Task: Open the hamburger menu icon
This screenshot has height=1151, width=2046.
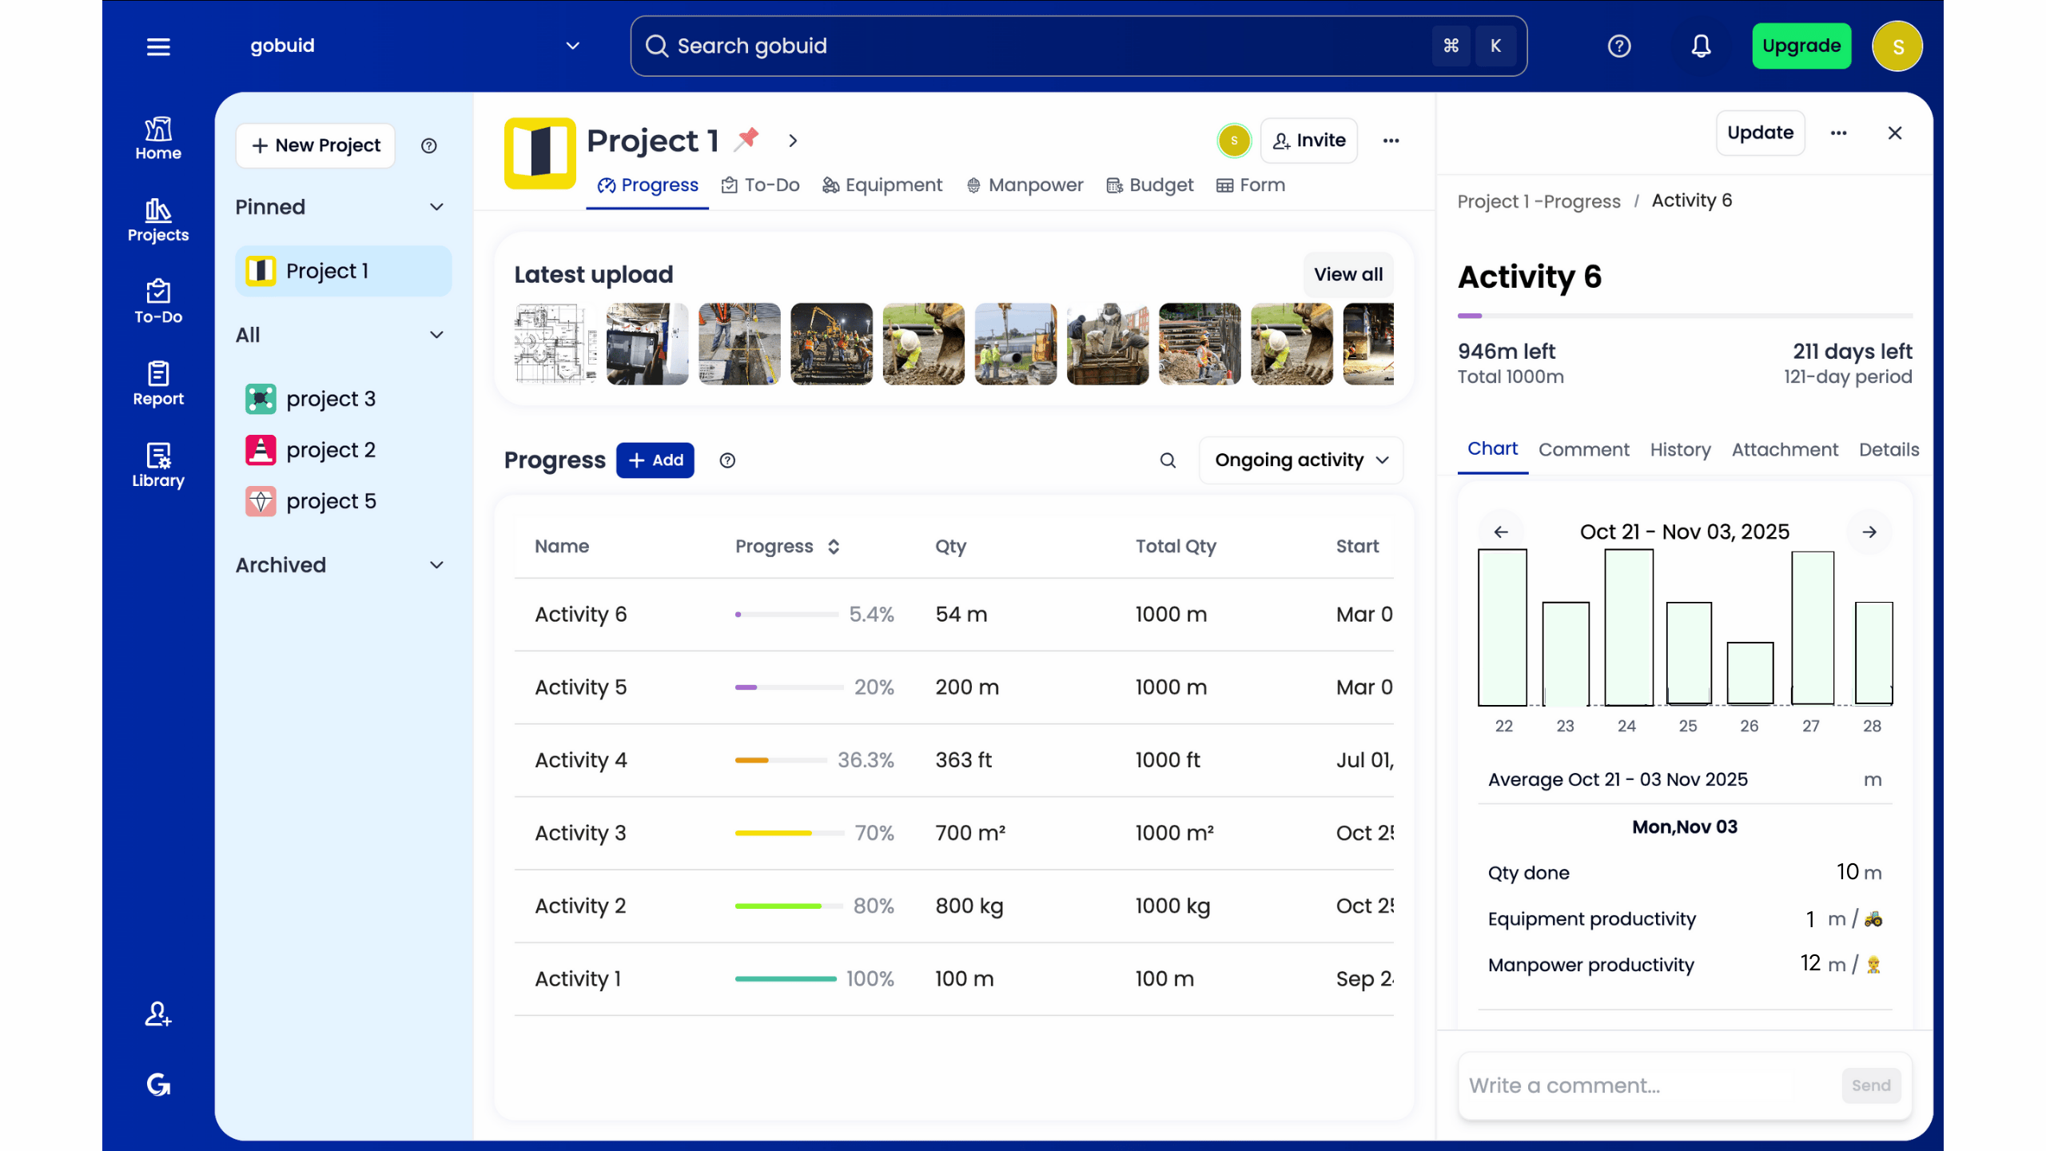Action: 158,46
